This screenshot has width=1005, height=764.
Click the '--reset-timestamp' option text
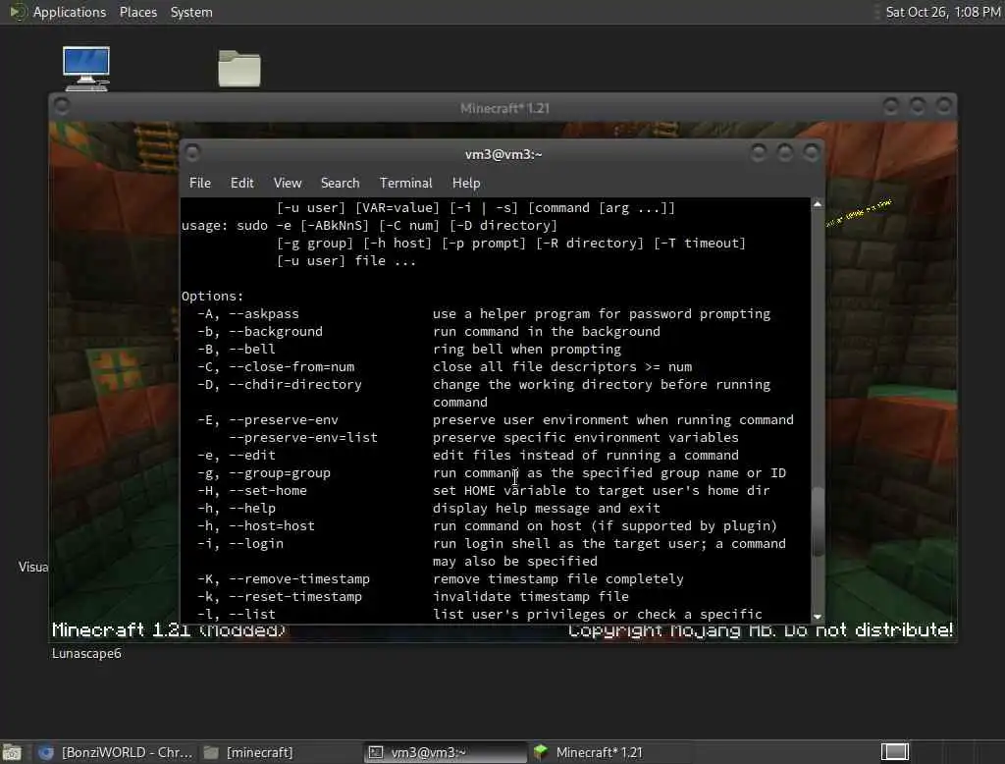click(295, 597)
